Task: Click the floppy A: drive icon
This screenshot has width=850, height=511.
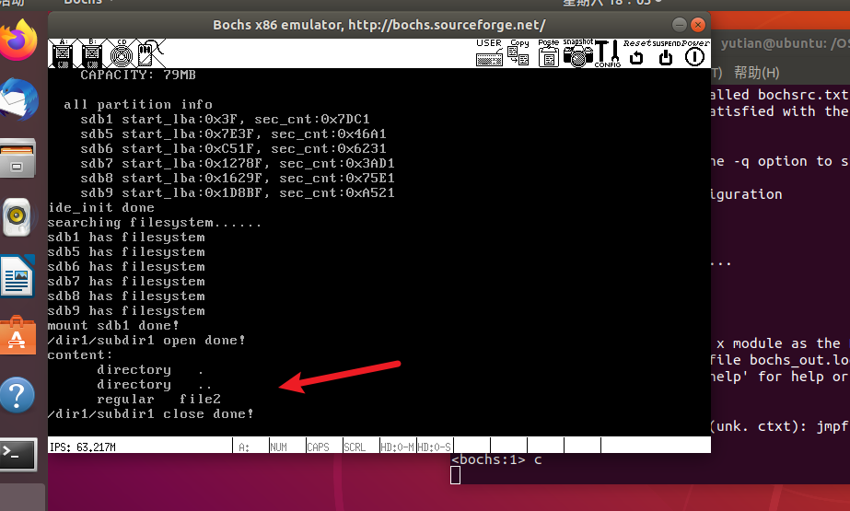Action: (63, 54)
